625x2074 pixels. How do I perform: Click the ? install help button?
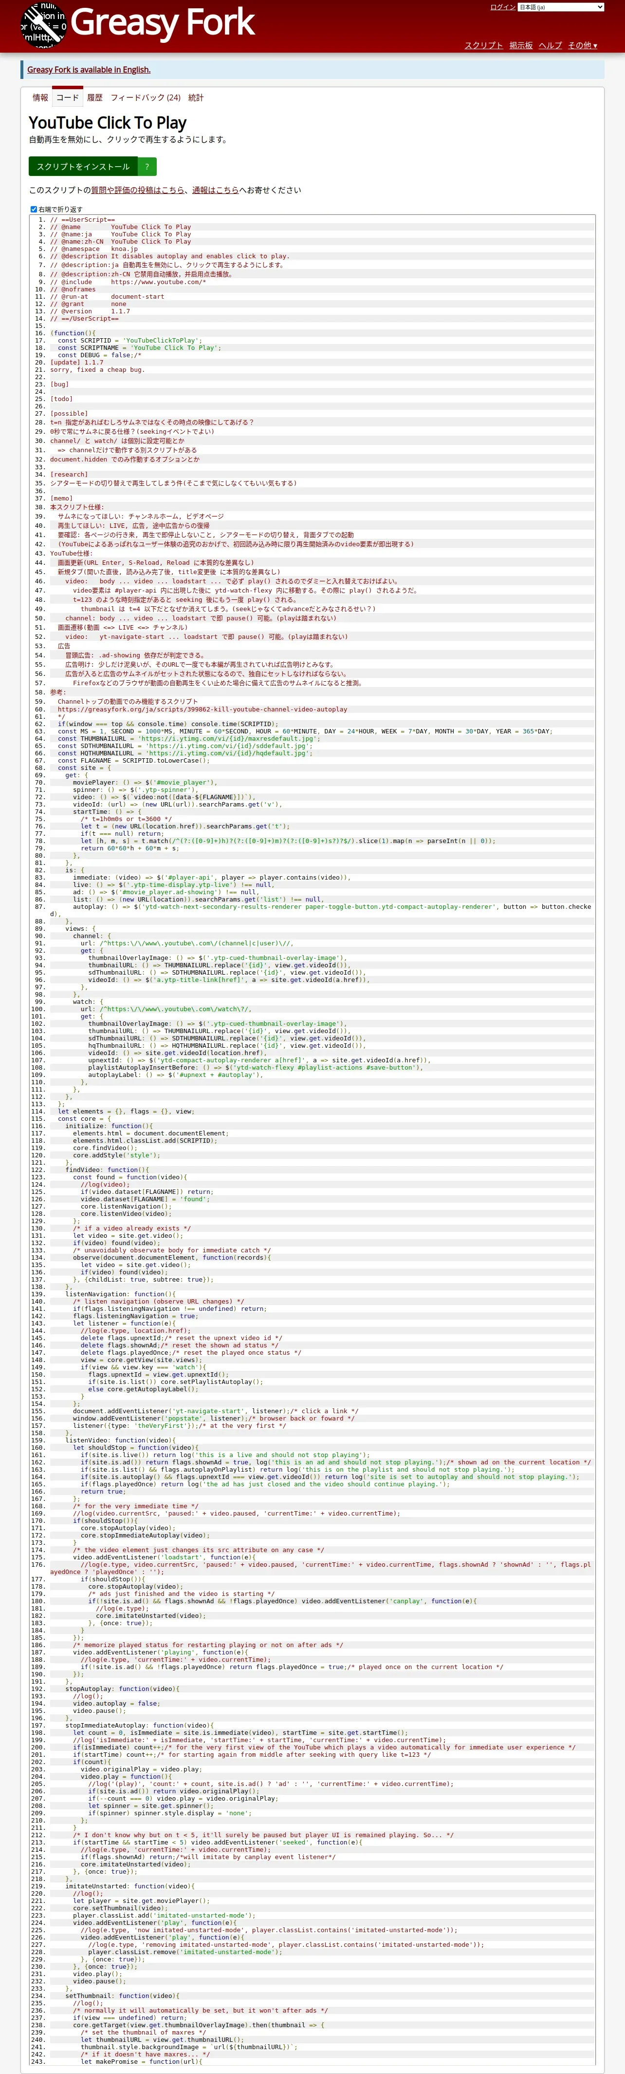pyautogui.click(x=147, y=167)
